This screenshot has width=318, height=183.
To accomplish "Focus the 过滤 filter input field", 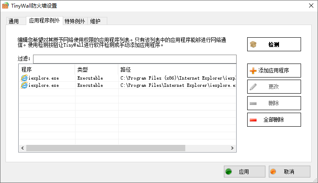I will [x=135, y=59].
